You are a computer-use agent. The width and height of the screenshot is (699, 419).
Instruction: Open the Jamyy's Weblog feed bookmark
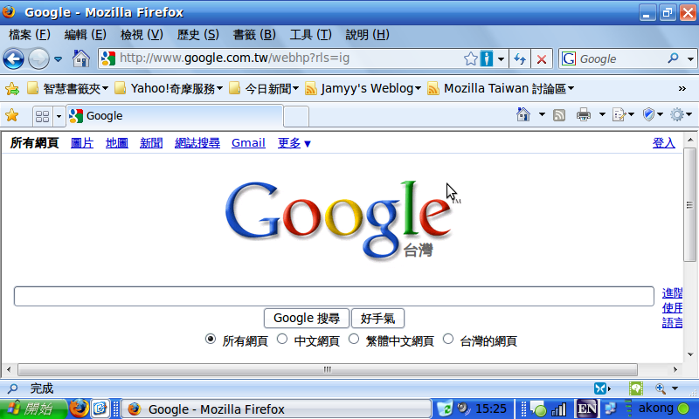(363, 89)
